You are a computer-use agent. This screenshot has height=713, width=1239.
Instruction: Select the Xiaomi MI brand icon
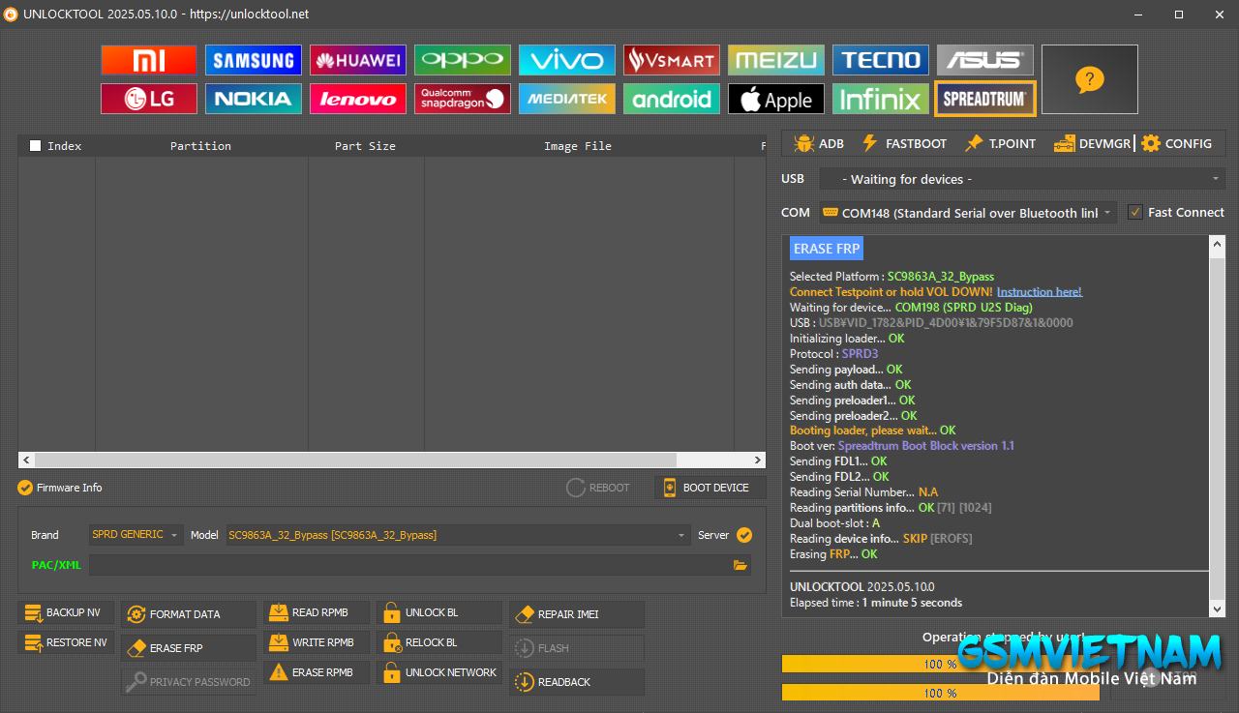click(x=149, y=60)
